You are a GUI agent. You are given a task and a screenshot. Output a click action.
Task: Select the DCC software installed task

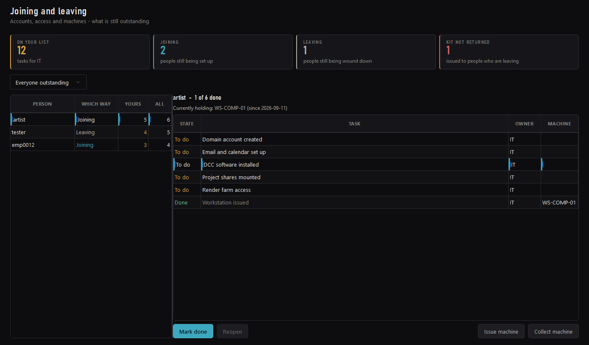[376, 165]
